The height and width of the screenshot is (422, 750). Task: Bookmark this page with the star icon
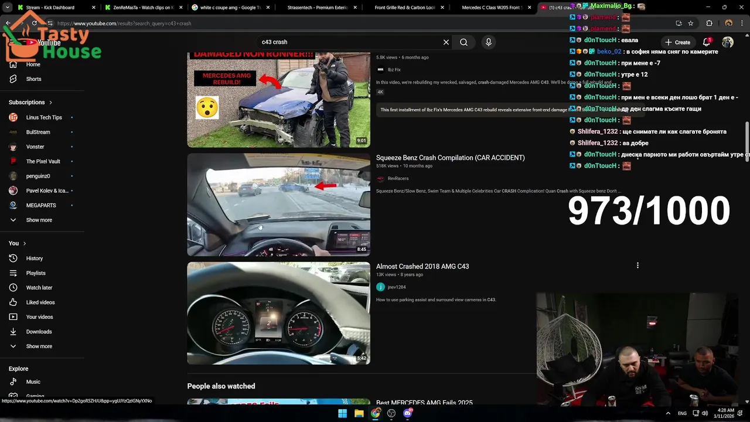691,23
